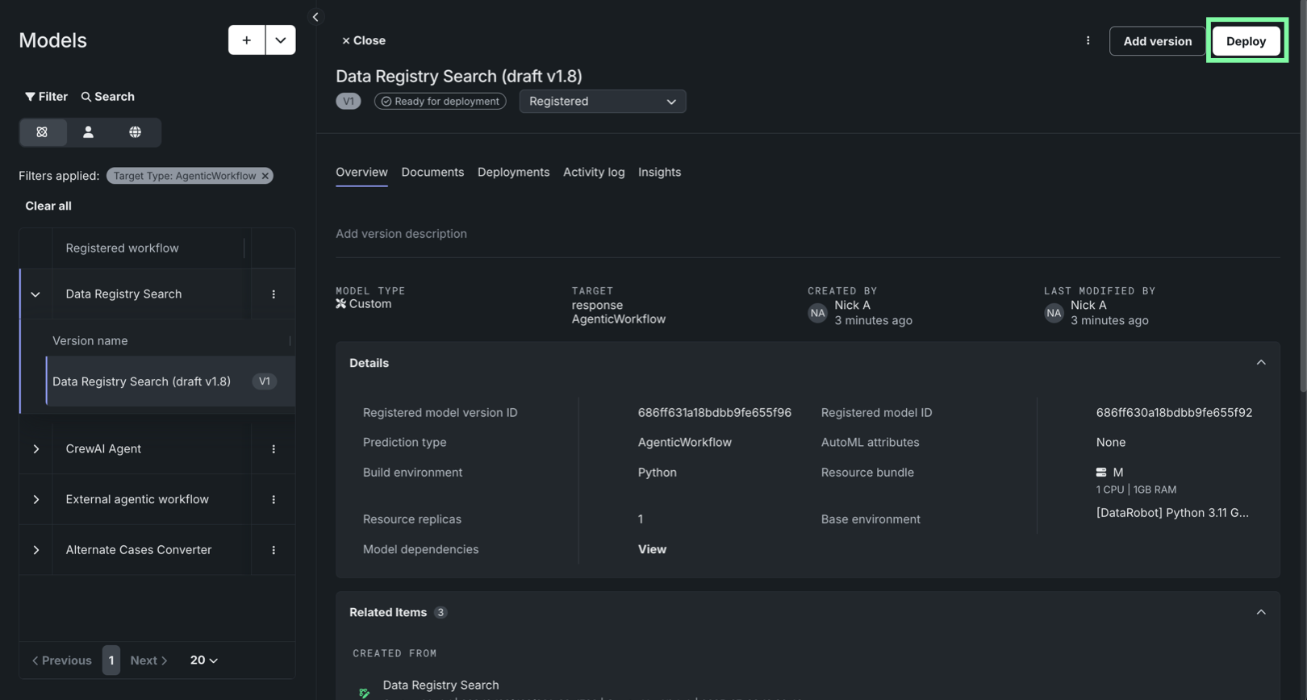Viewport: 1307px width, 700px height.
Task: Remove the Target Type: AgenticWorkflow filter chip
Action: click(265, 176)
